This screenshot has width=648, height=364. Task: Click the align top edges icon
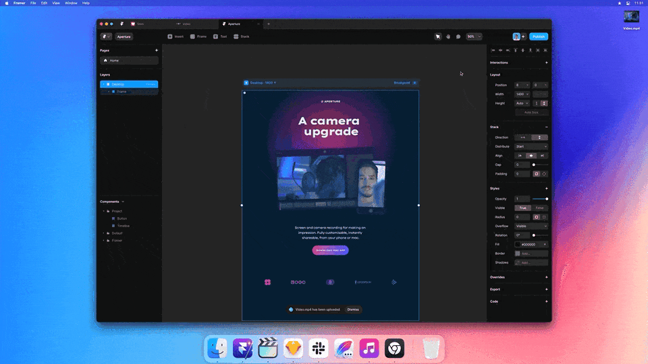pyautogui.click(x=515, y=51)
